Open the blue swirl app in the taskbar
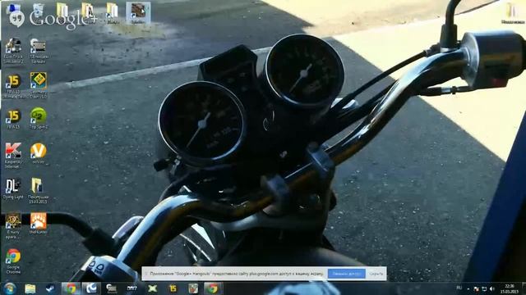 (91, 288)
